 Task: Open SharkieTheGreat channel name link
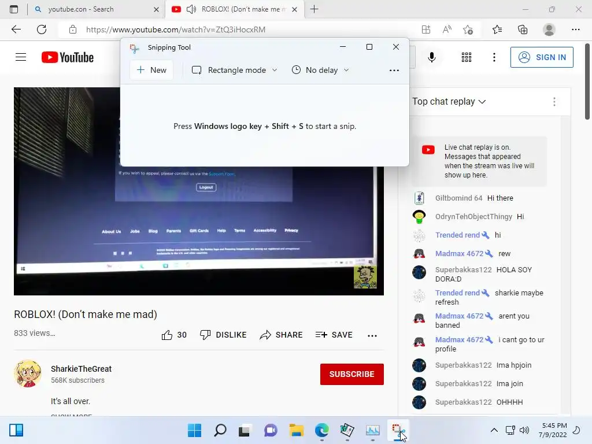click(81, 369)
